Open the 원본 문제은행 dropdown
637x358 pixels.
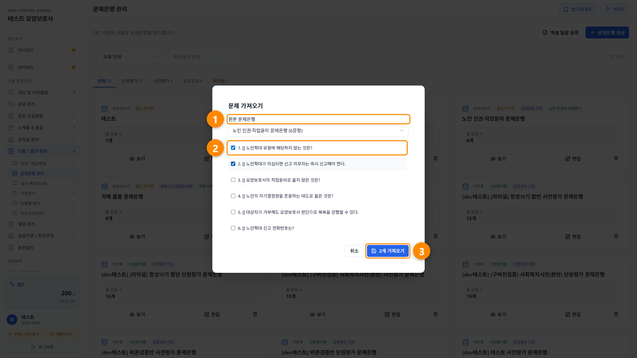coord(318,131)
